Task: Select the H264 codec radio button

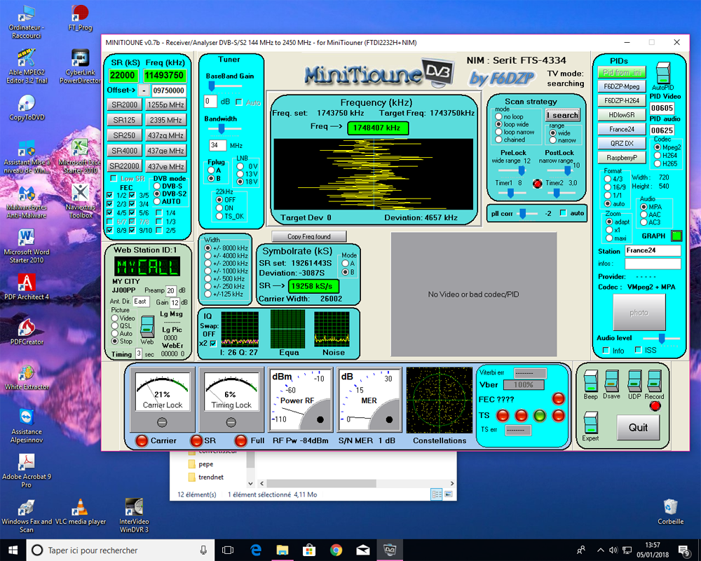Action: point(658,155)
